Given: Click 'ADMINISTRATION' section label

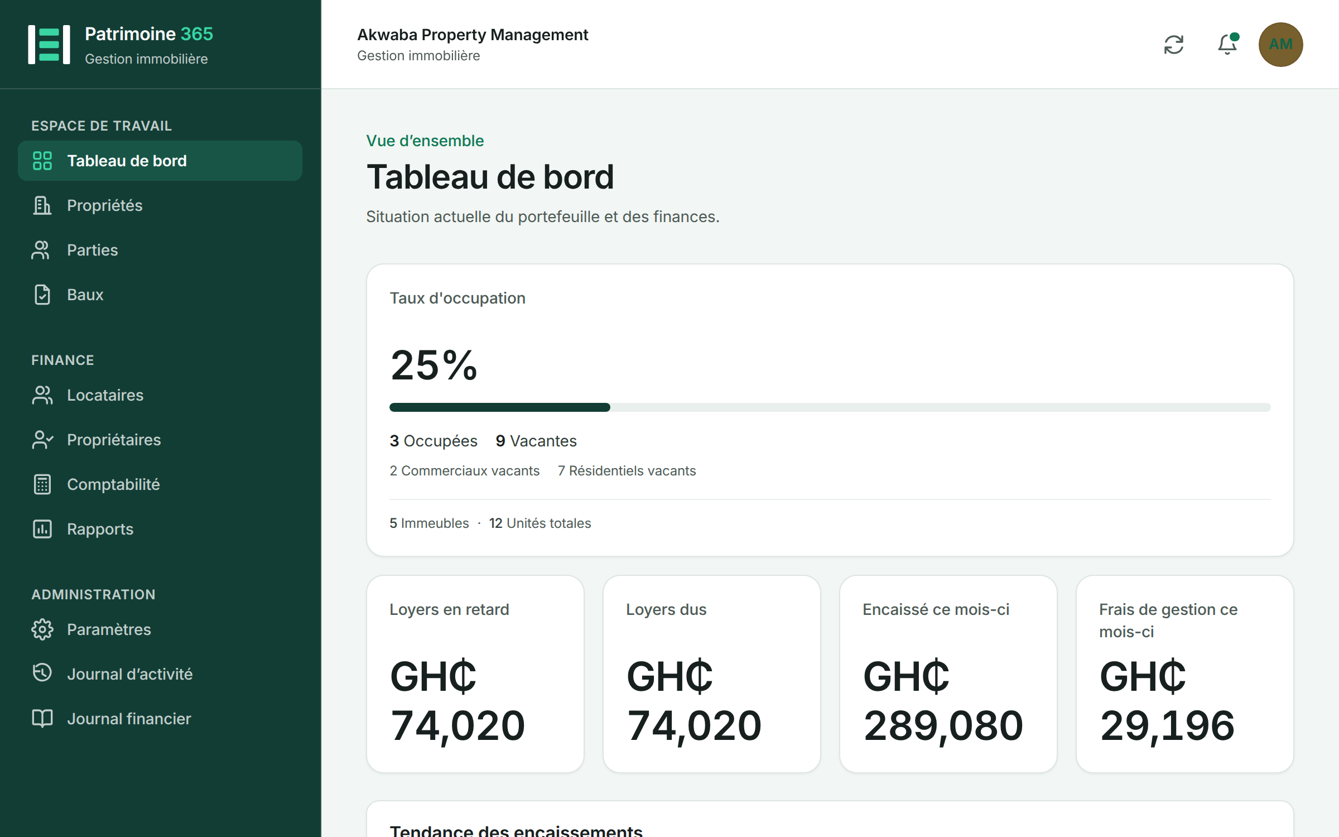Looking at the screenshot, I should [x=93, y=595].
